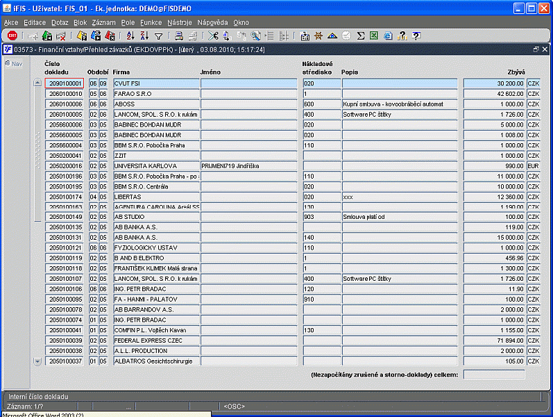Click the scissors cut icon

tap(213, 35)
